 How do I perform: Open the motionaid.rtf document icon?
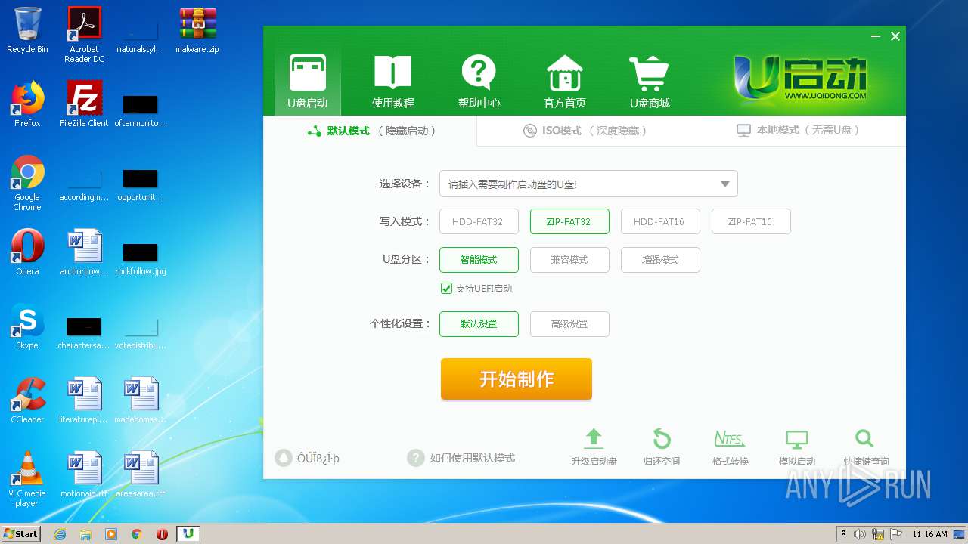tap(84, 474)
